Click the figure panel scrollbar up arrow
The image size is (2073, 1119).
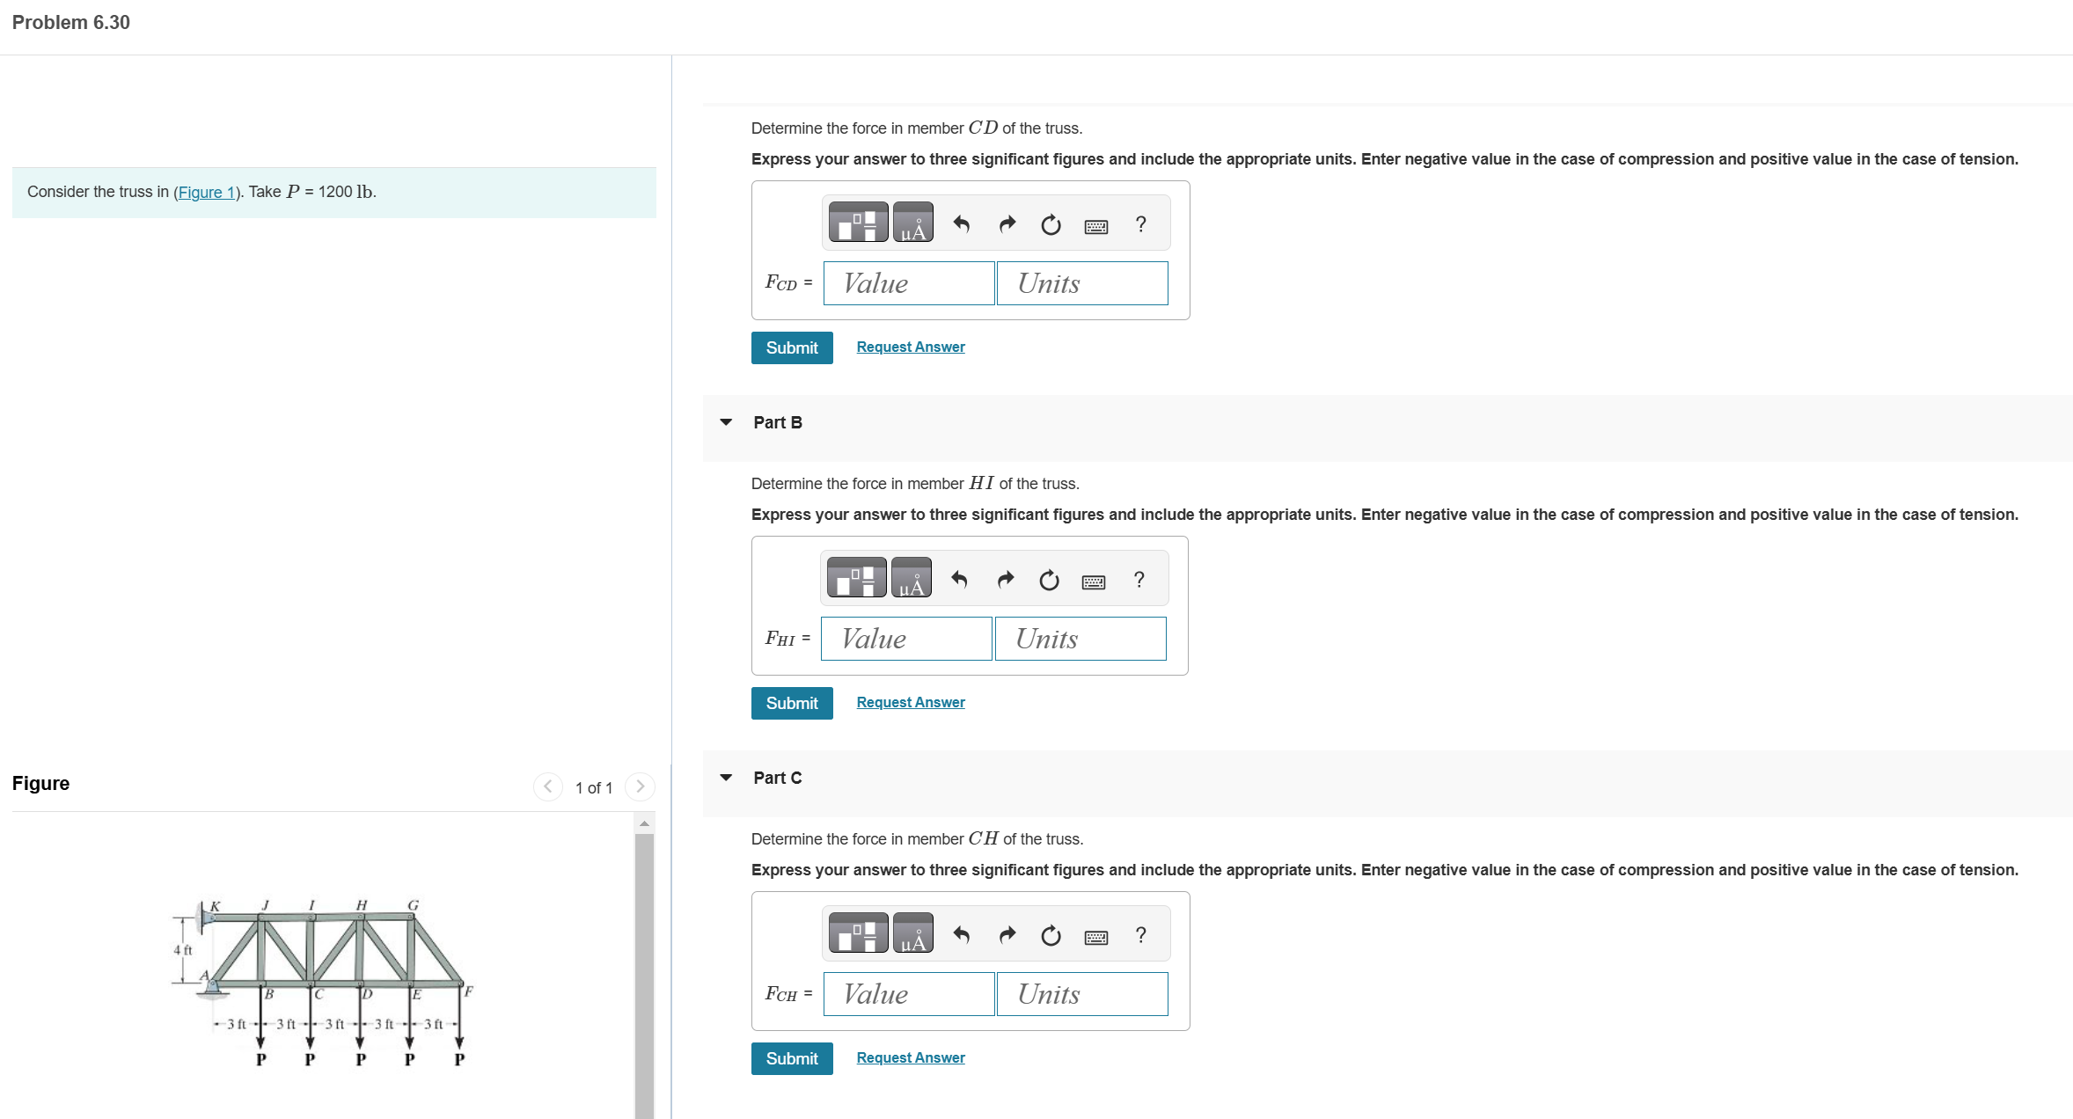click(x=644, y=823)
